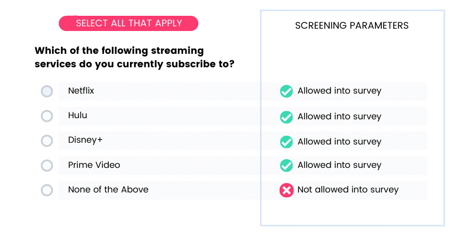Select the Prime Video radio button
The height and width of the screenshot is (234, 468).
coord(47,166)
